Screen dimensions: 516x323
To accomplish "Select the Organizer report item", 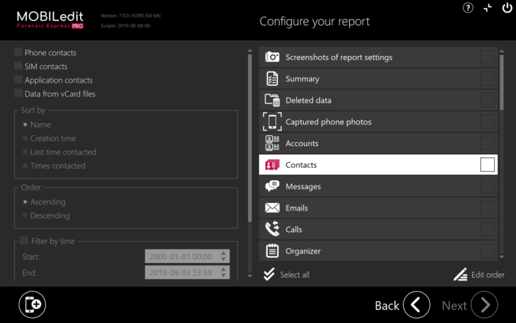I will click(x=303, y=251).
